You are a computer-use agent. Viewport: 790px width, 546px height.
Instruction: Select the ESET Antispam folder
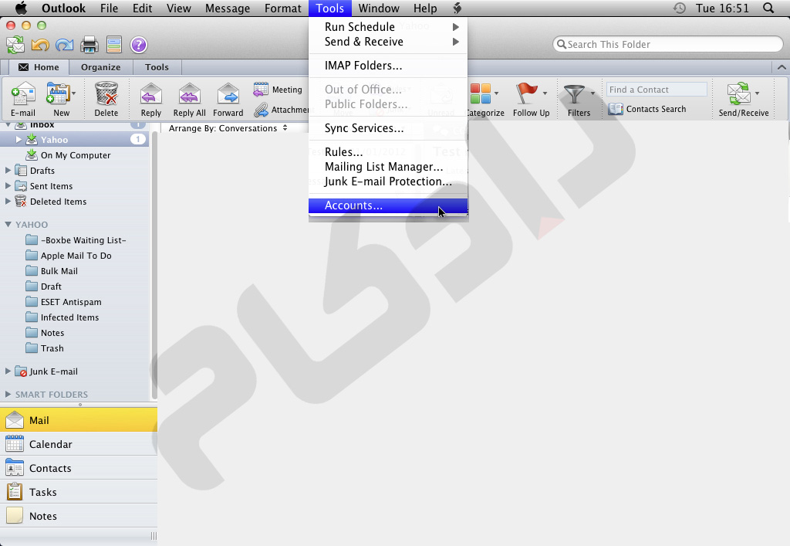click(70, 302)
